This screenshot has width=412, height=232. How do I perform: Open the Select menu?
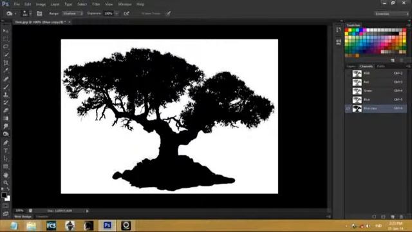(x=82, y=5)
